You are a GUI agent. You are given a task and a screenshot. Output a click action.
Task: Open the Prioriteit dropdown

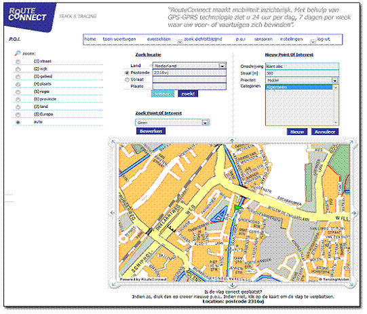coord(335,80)
